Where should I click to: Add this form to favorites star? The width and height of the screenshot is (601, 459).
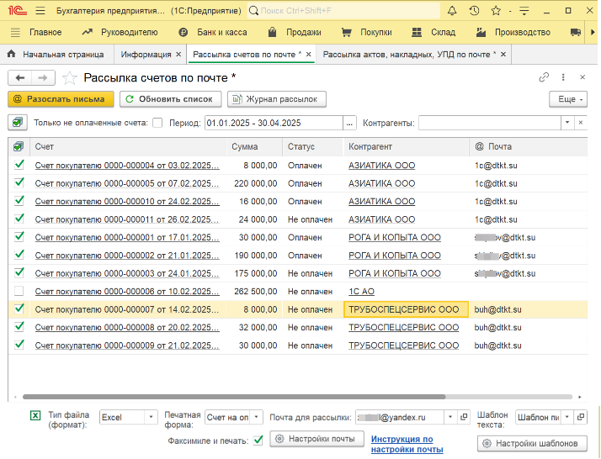pos(69,78)
